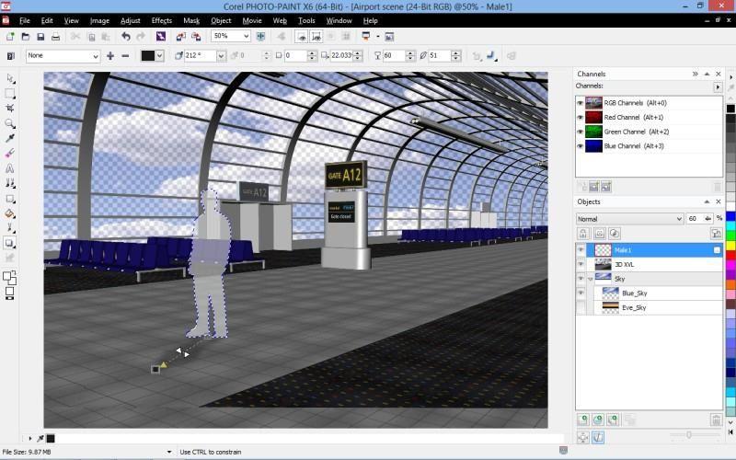736x460 pixels.
Task: Select the Zoom magnifier tool
Action: [x=10, y=123]
